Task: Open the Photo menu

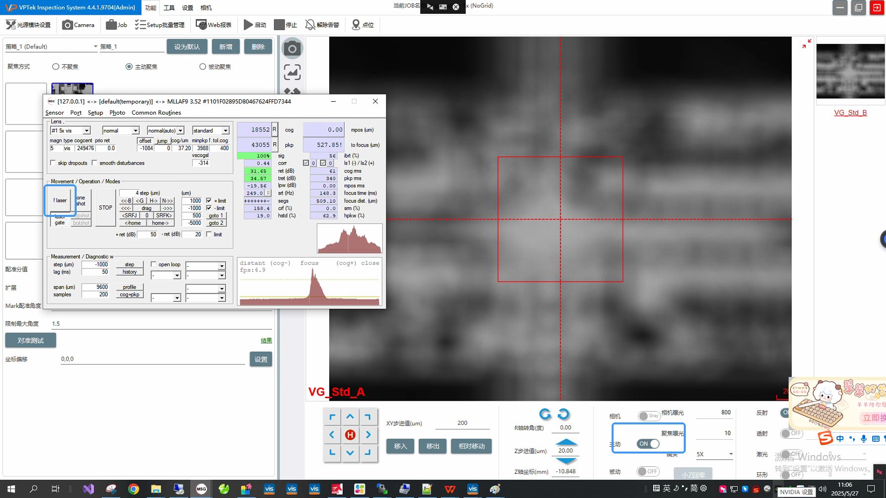Action: click(x=117, y=113)
